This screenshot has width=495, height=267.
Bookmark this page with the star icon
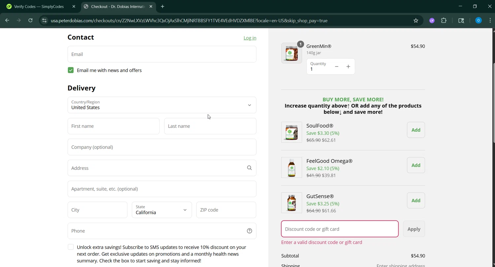(416, 20)
